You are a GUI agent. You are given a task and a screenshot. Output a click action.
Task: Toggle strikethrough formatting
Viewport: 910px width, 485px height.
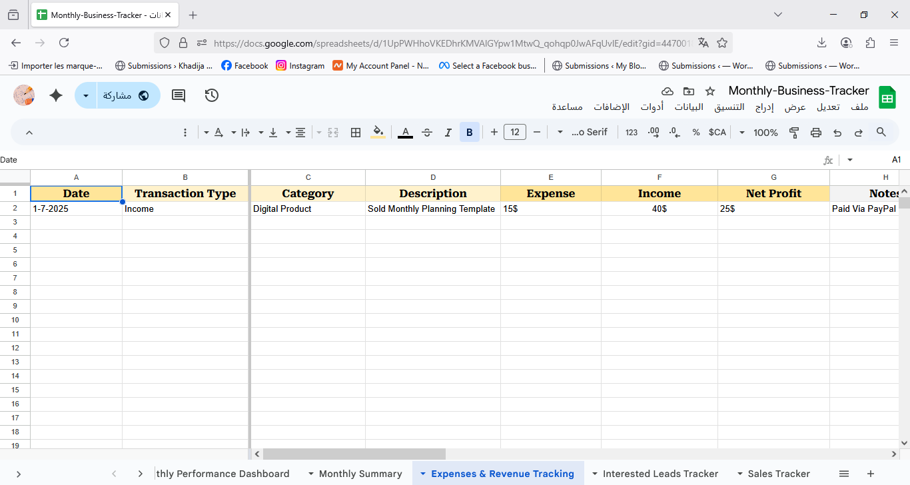pos(427,133)
